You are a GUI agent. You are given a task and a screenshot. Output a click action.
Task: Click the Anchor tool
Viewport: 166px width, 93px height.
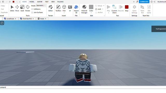(99, 12)
